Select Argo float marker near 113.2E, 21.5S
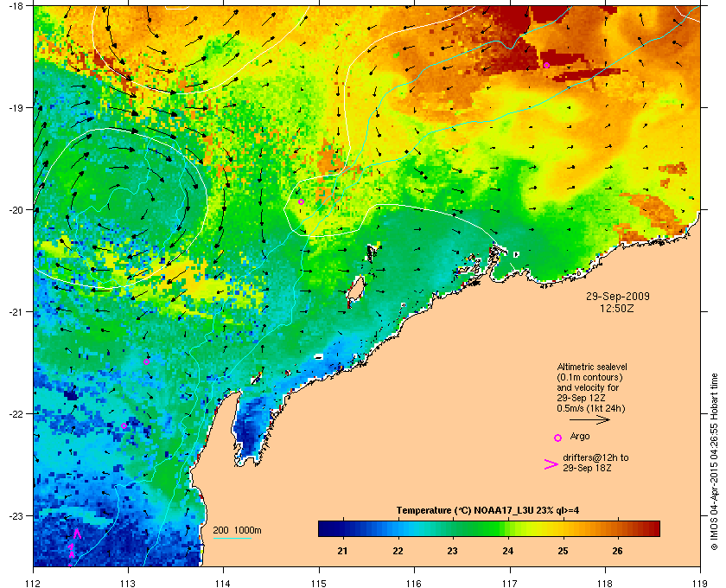726x588 pixels. tap(146, 362)
